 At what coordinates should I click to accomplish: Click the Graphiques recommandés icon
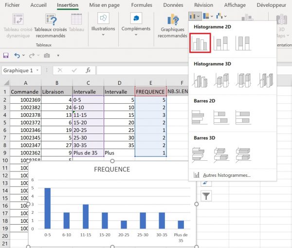coord(172,20)
